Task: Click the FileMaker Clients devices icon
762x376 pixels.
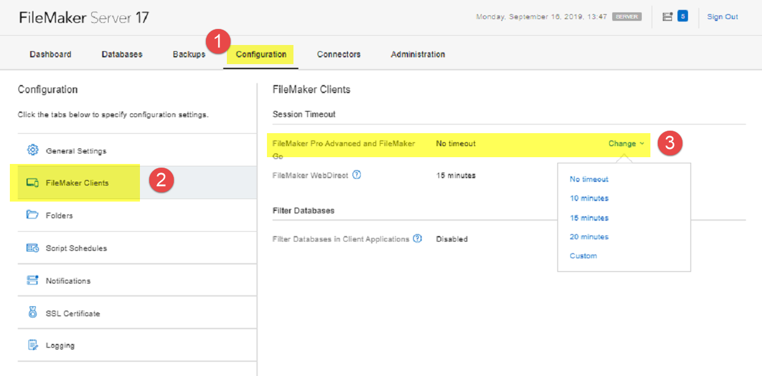Action: (33, 183)
